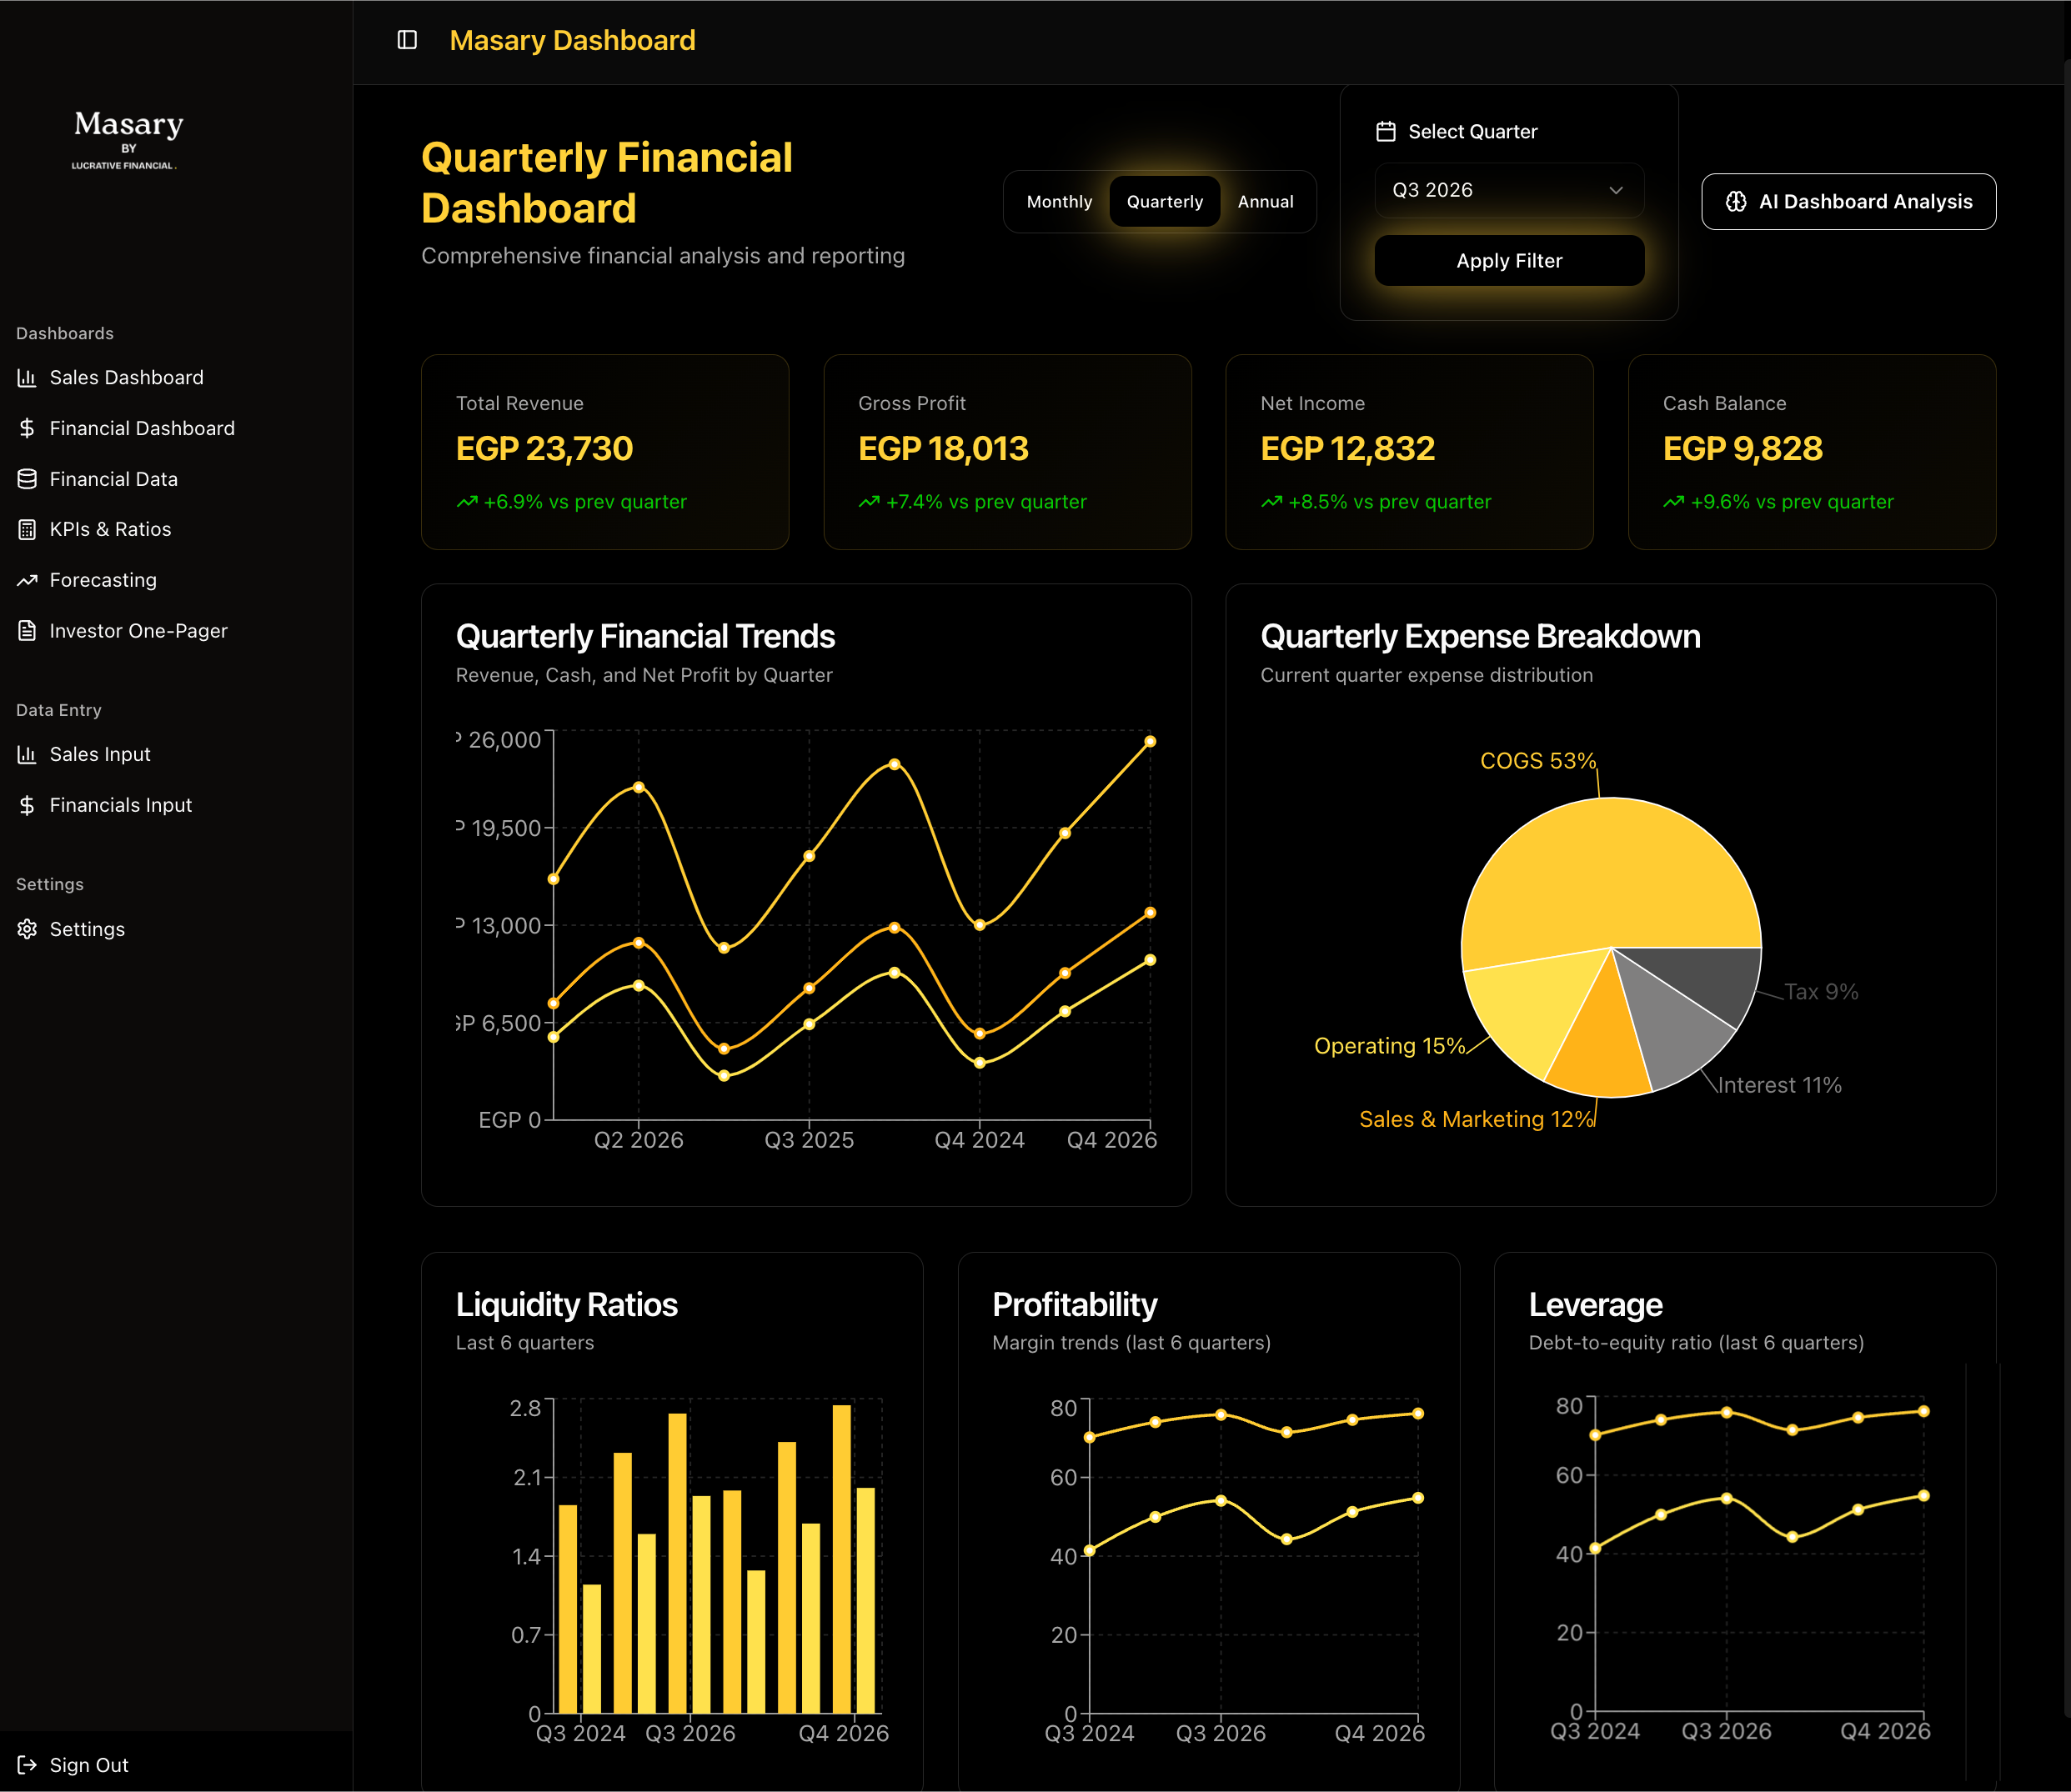This screenshot has width=2071, height=1792.
Task: Click the highlighted Quarterly tab
Action: pyautogui.click(x=1164, y=201)
